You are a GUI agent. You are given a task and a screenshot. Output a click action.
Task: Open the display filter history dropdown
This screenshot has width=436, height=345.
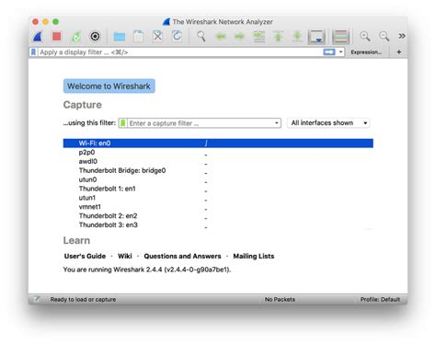pos(340,52)
